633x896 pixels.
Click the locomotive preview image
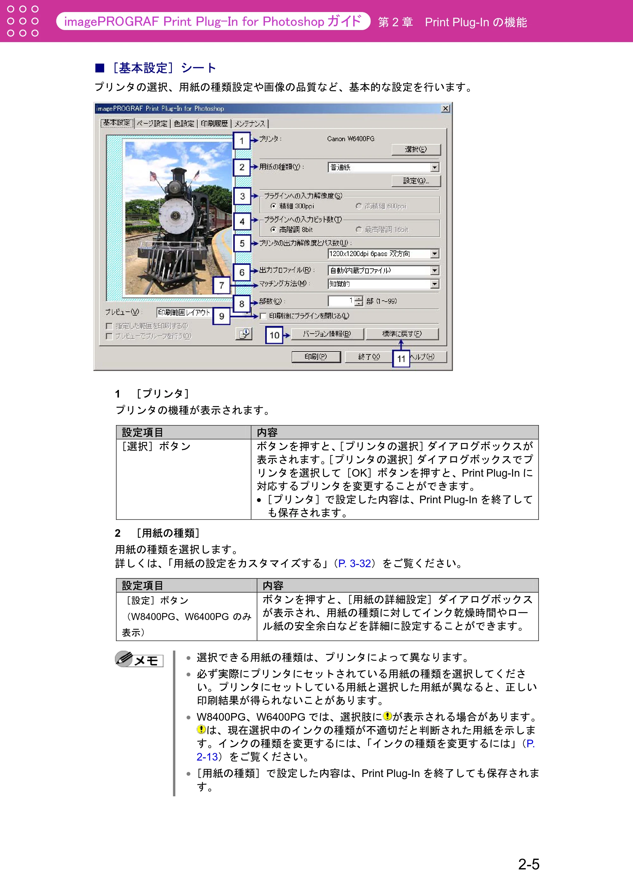tap(179, 218)
